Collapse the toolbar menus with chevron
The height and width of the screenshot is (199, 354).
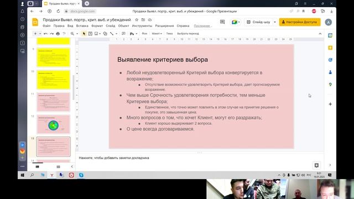[320, 34]
